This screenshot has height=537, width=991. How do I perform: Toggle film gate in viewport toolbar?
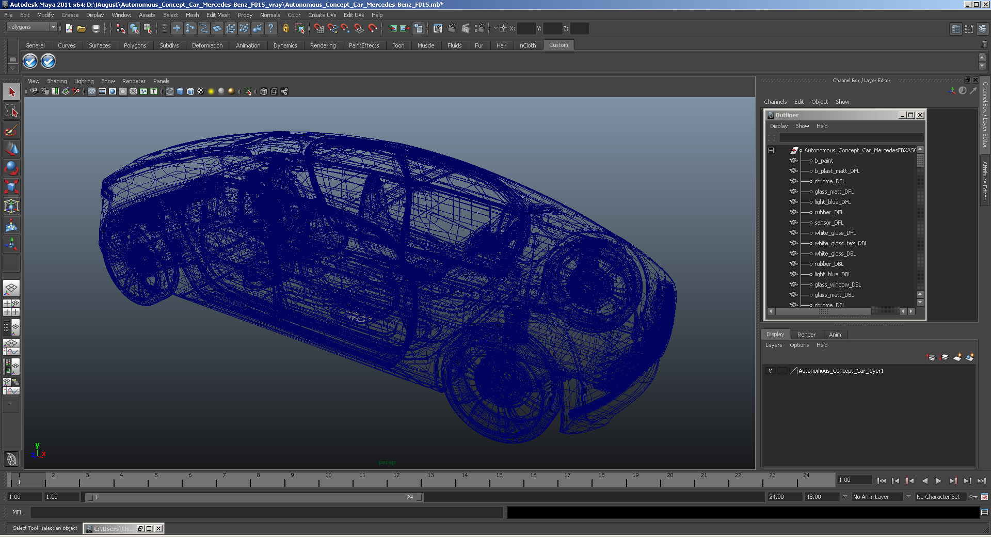coord(102,91)
